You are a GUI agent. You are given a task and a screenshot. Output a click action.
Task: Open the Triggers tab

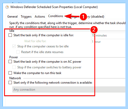coord(26,17)
